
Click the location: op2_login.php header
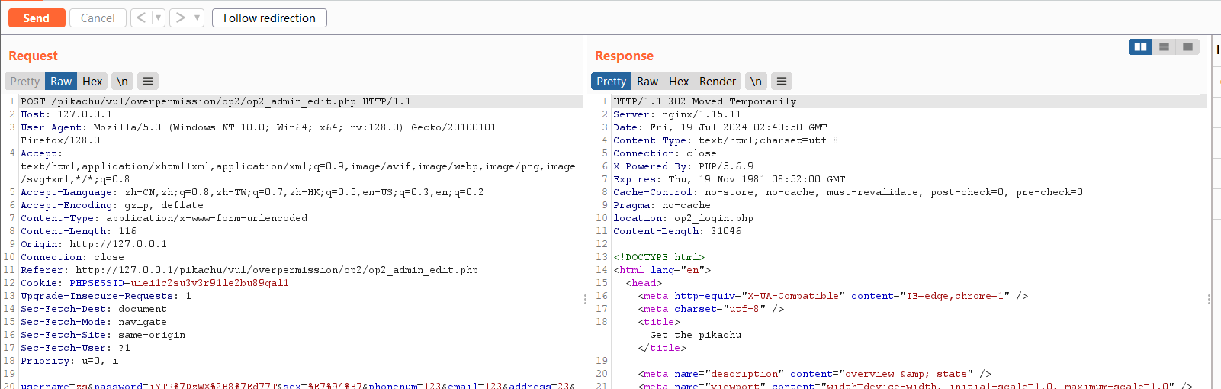tap(683, 218)
